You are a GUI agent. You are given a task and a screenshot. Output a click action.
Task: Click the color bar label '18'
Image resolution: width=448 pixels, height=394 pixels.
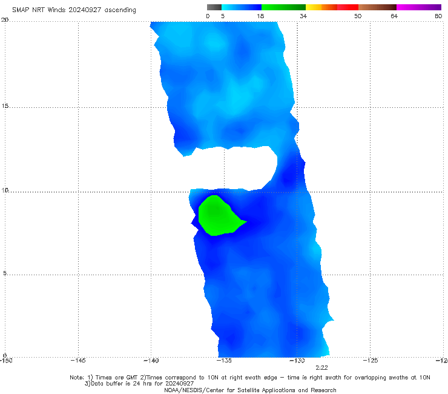(260, 16)
